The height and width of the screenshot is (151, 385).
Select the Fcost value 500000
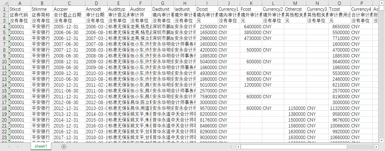pyautogui.click(x=251, y=50)
